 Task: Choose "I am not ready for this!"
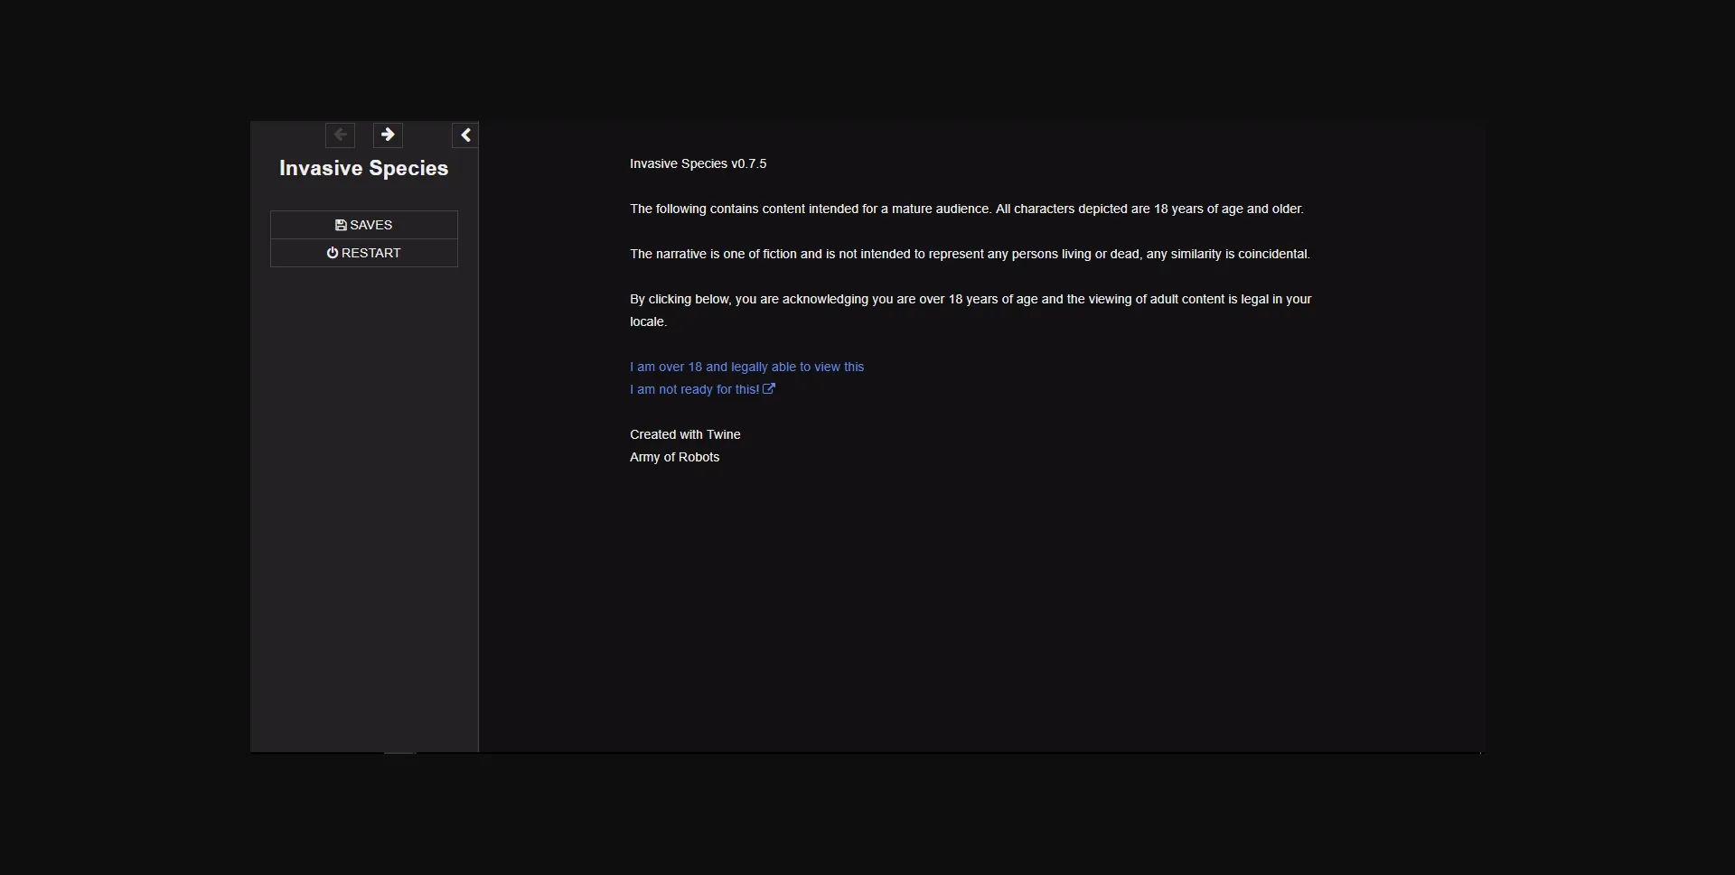[694, 389]
